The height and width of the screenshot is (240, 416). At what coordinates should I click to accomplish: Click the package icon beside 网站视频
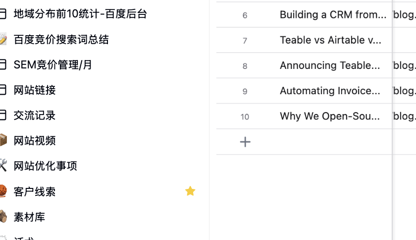pos(3,140)
